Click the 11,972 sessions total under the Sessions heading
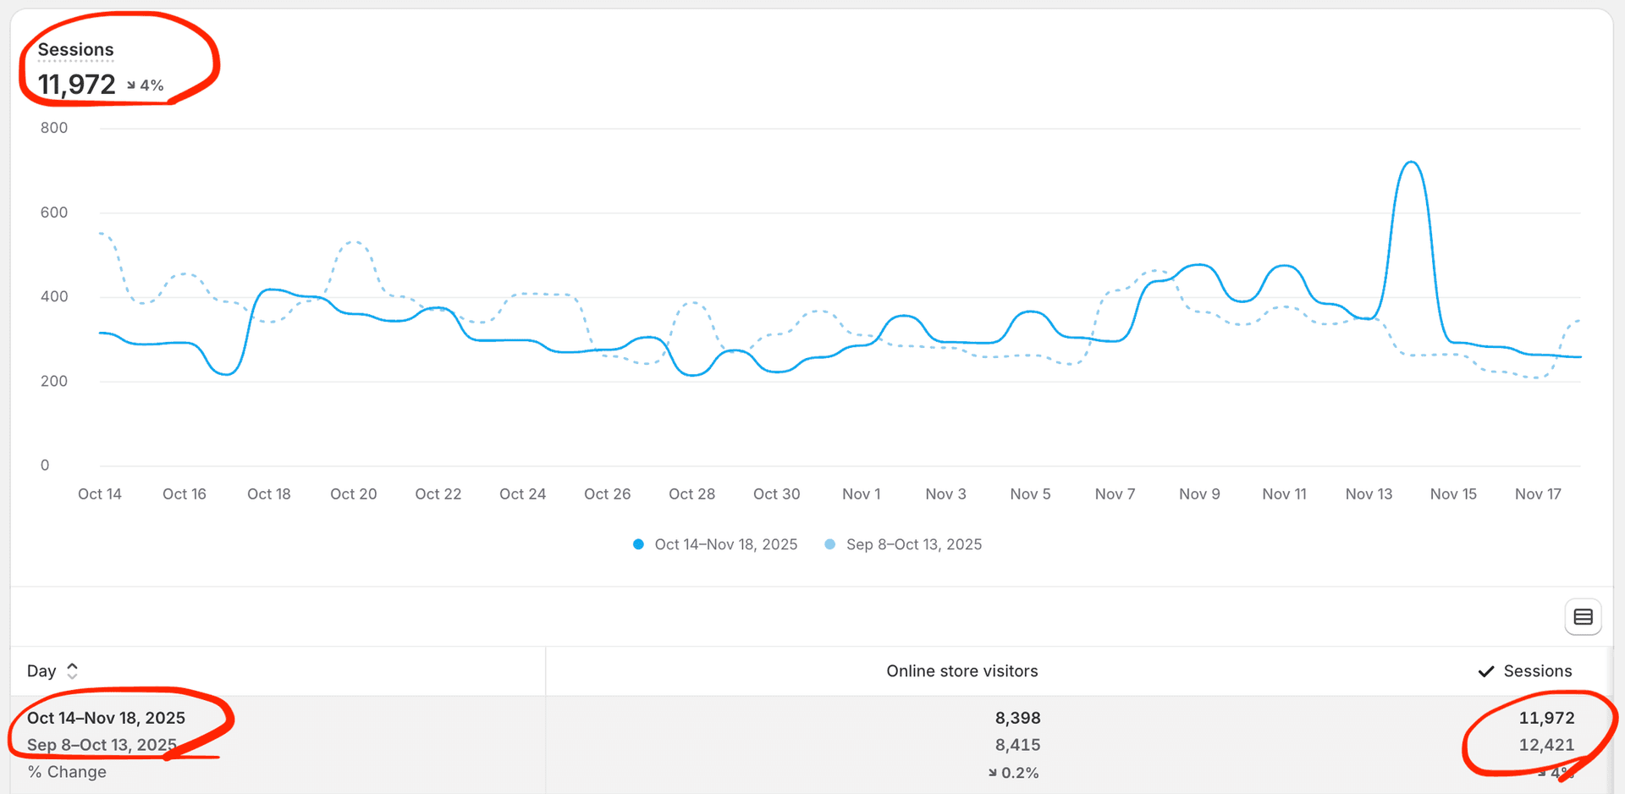This screenshot has height=794, width=1625. click(77, 84)
